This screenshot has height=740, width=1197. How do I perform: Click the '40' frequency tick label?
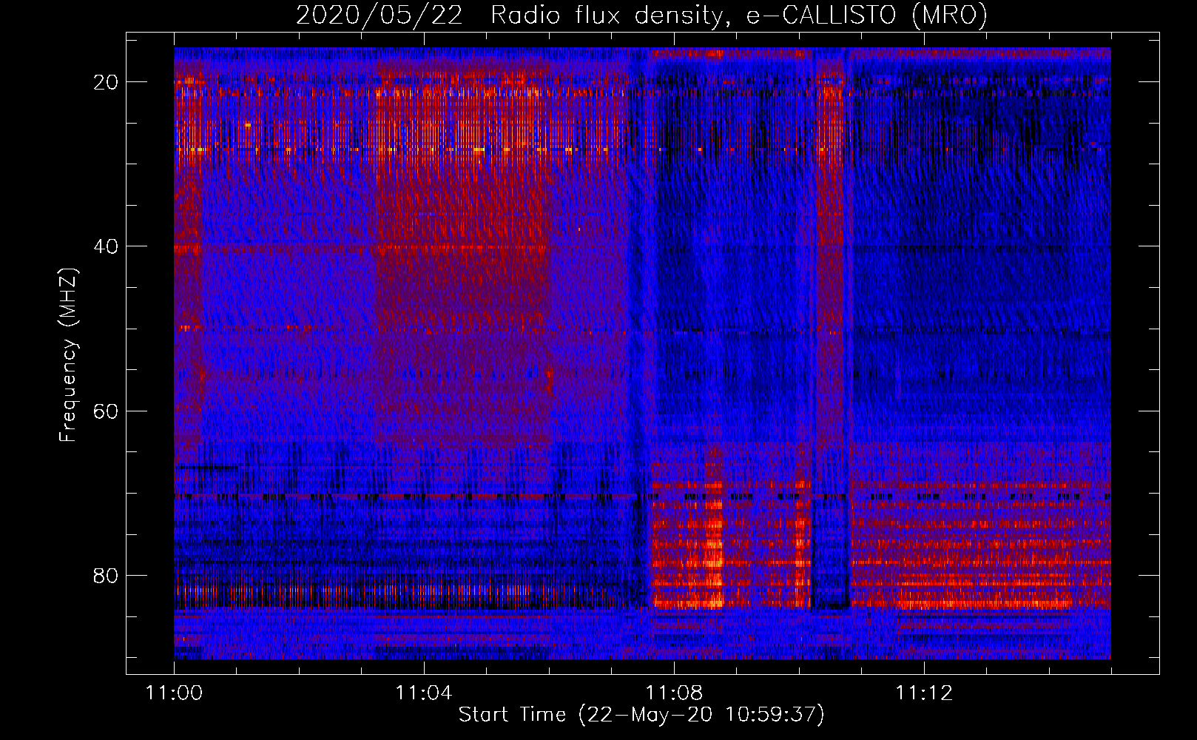point(106,246)
